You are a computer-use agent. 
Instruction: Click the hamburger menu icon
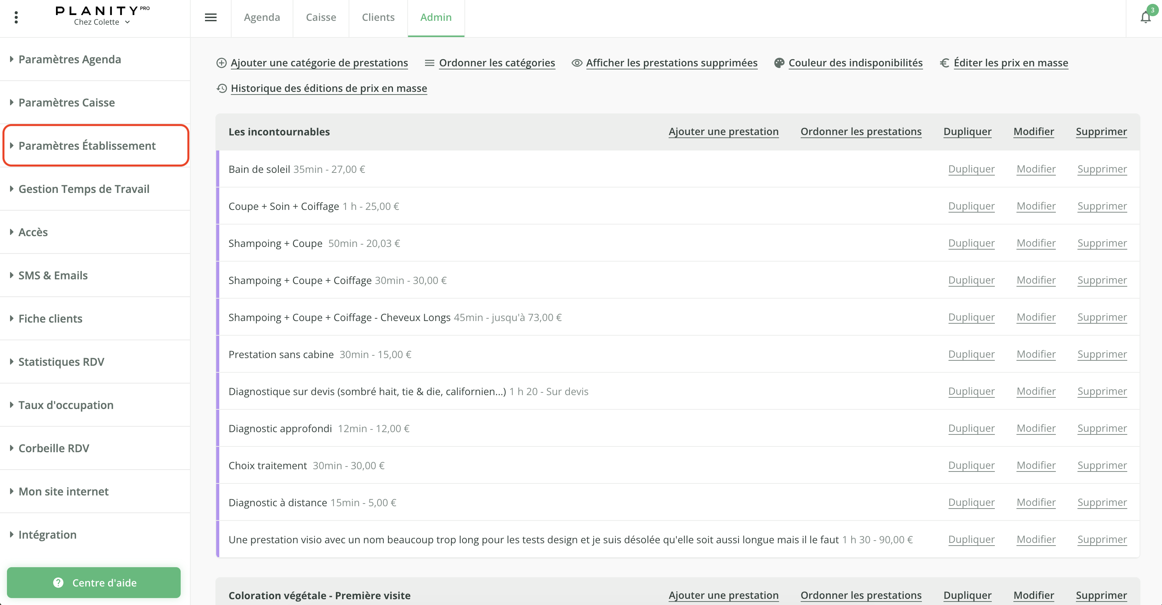211,17
